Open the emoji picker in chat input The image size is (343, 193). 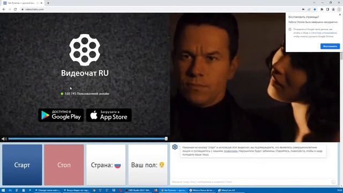[x=333, y=182]
